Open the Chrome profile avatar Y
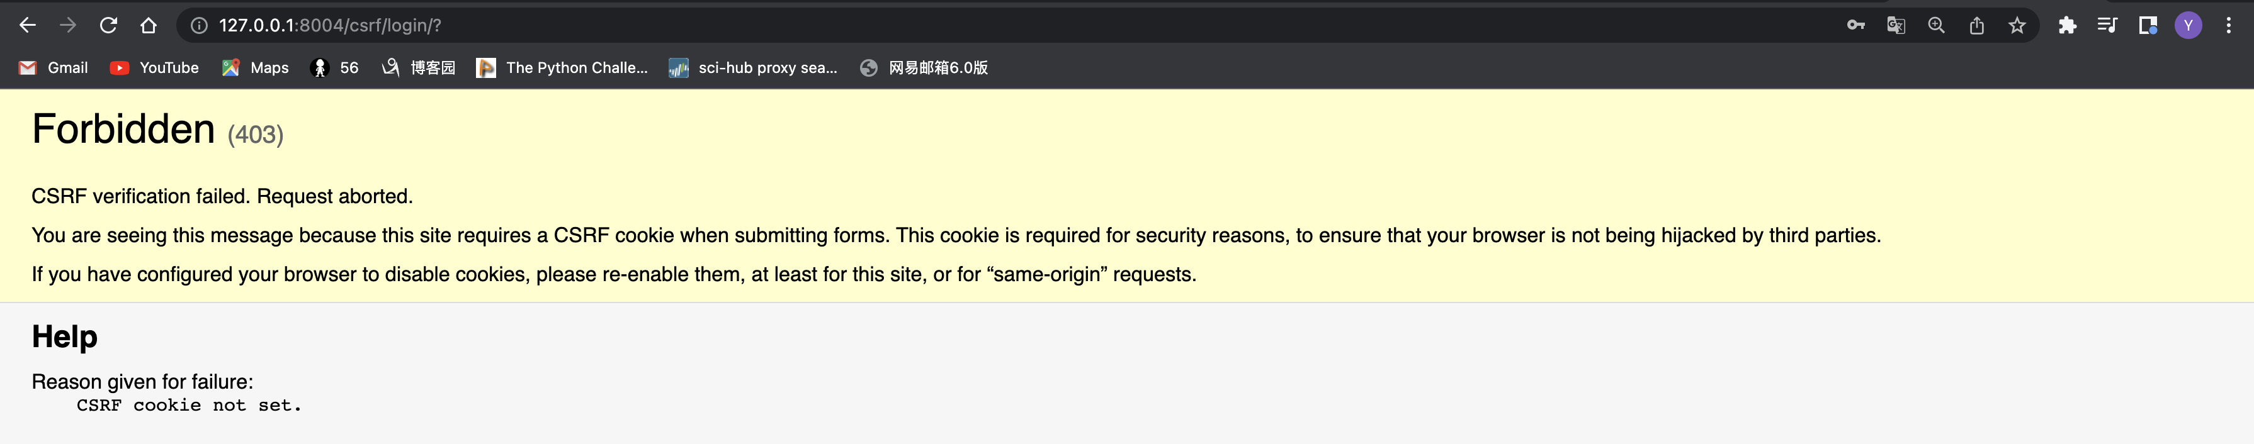This screenshot has width=2254, height=444. pyautogui.click(x=2189, y=25)
